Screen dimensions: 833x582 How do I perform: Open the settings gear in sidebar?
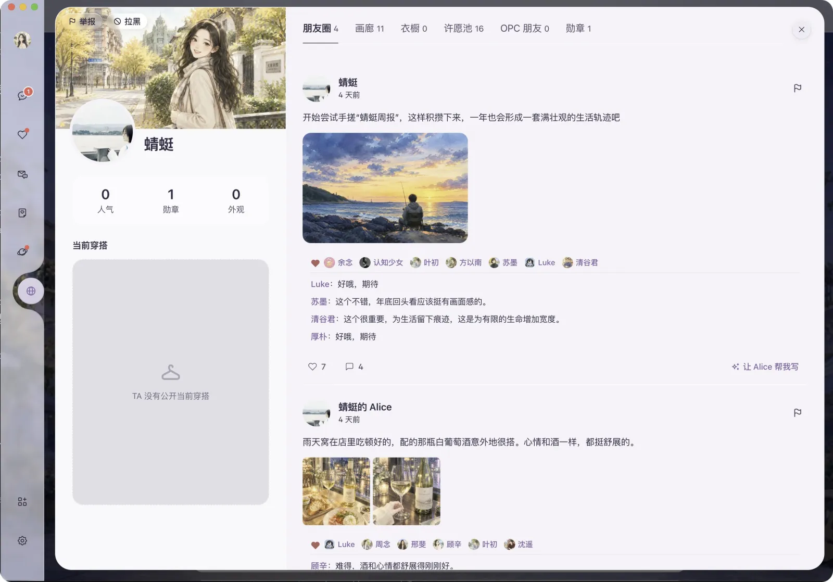tap(22, 541)
